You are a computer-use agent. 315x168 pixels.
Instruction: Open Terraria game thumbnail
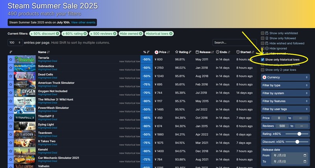25,60
